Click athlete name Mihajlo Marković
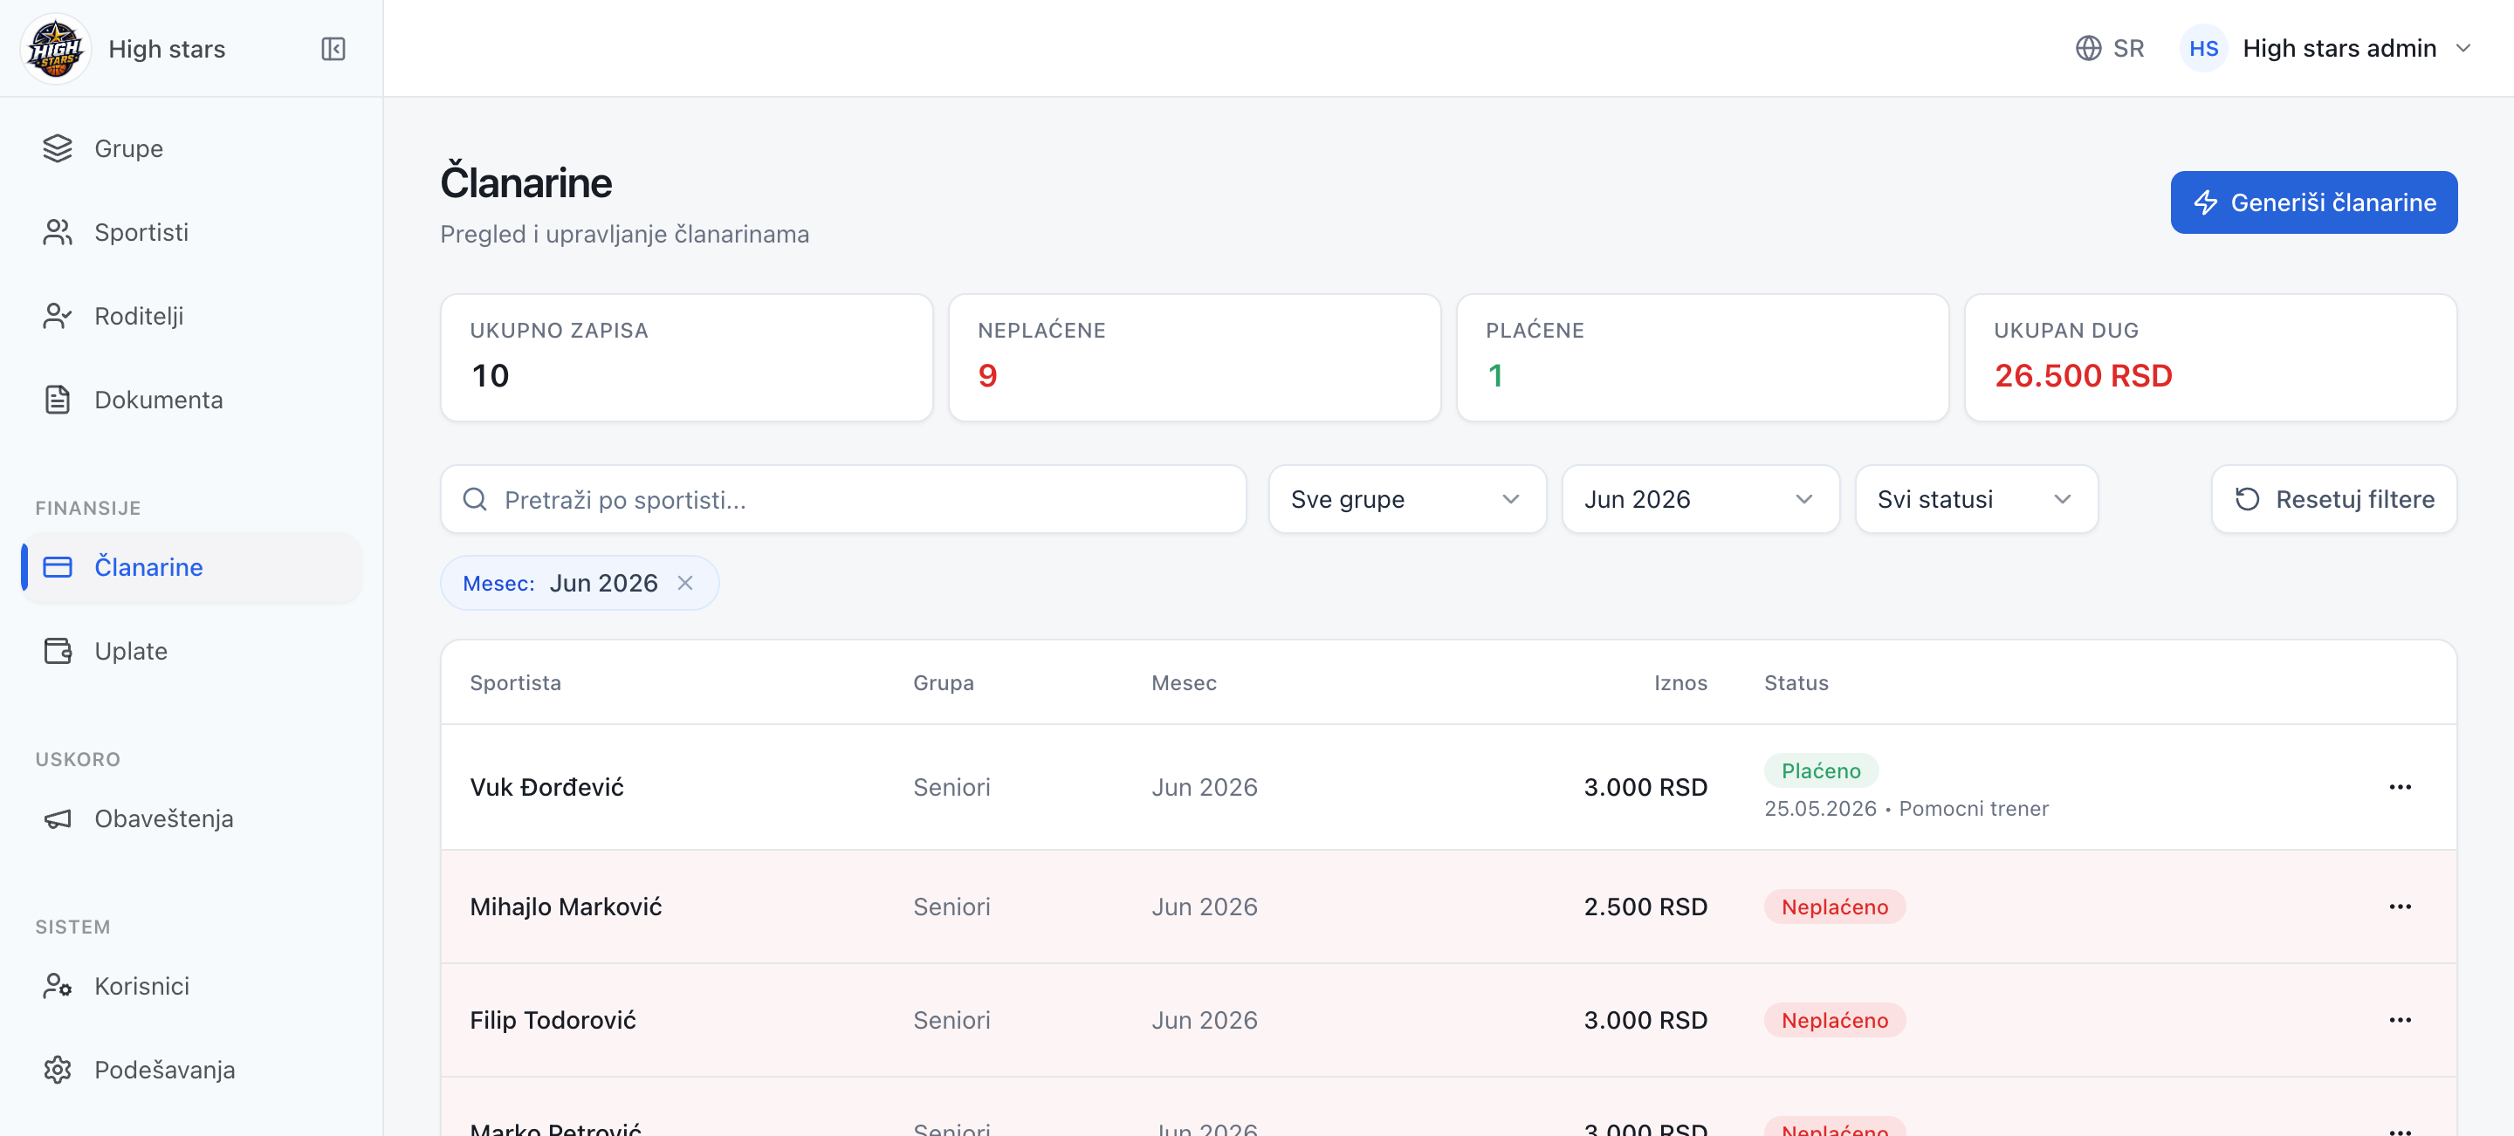The width and height of the screenshot is (2514, 1136). pyautogui.click(x=566, y=907)
